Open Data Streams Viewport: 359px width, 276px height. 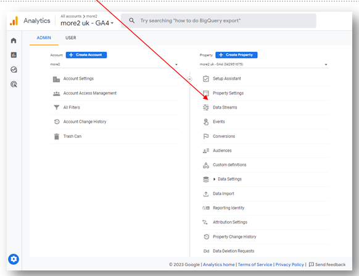(225, 107)
